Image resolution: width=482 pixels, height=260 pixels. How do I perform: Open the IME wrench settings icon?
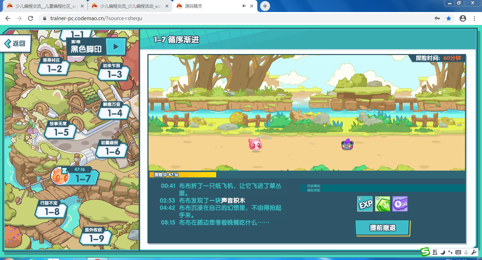tap(474, 252)
